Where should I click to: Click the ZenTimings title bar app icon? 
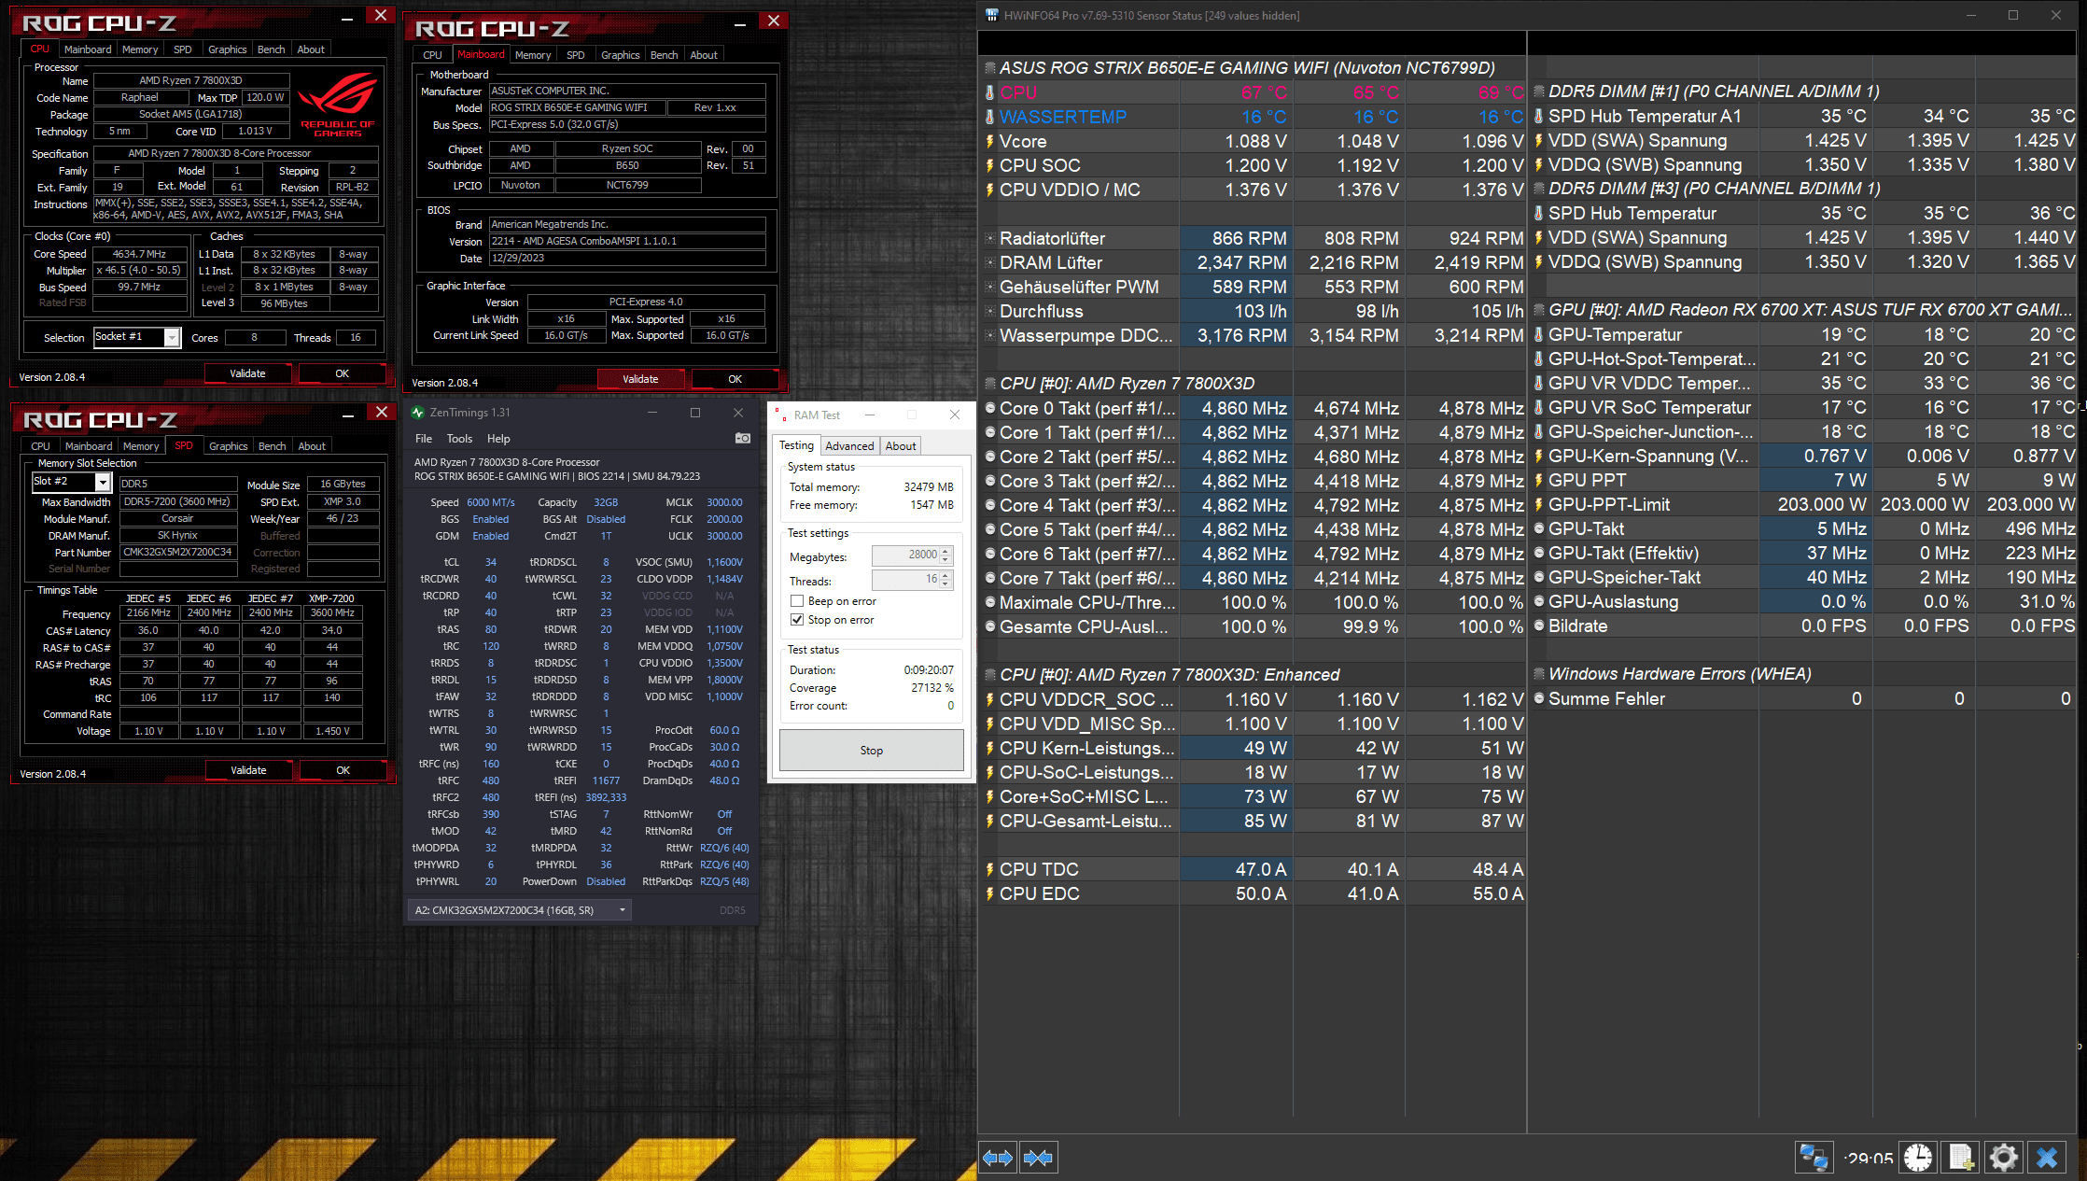pyautogui.click(x=418, y=413)
